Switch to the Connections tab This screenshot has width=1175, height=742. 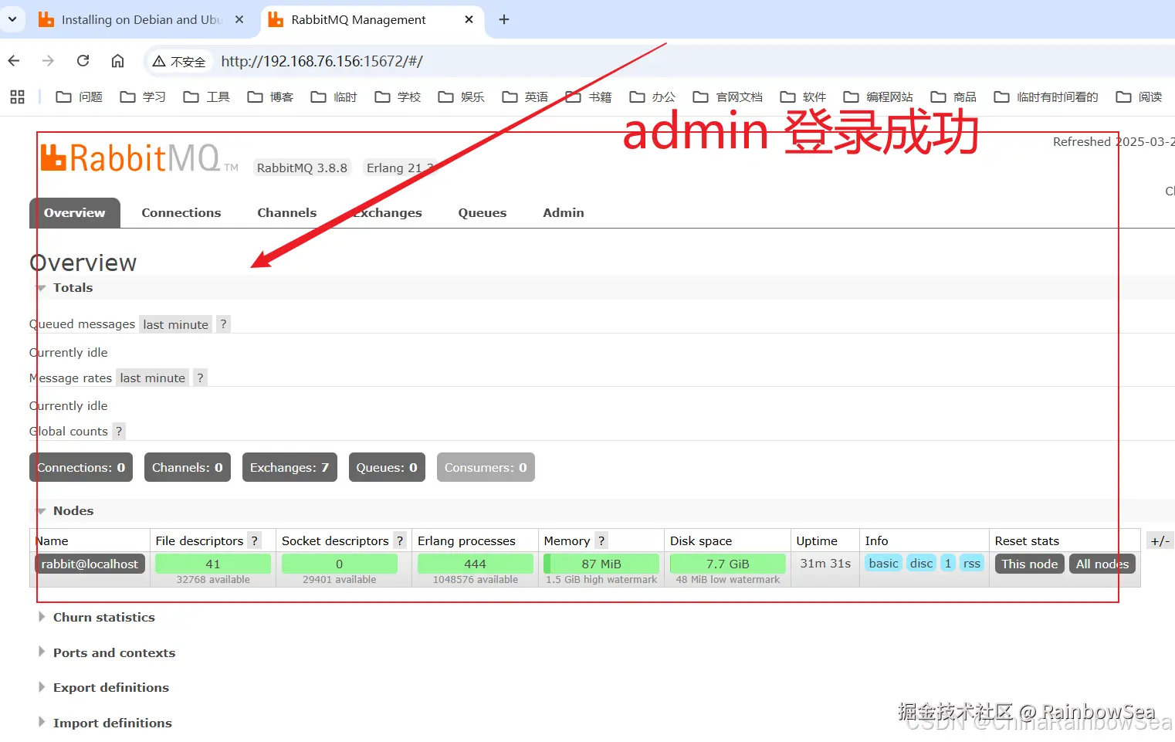click(x=181, y=213)
